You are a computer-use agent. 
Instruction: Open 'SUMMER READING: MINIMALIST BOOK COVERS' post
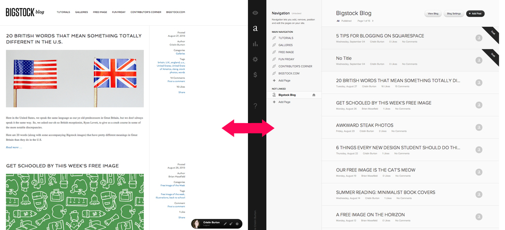pyautogui.click(x=385, y=192)
